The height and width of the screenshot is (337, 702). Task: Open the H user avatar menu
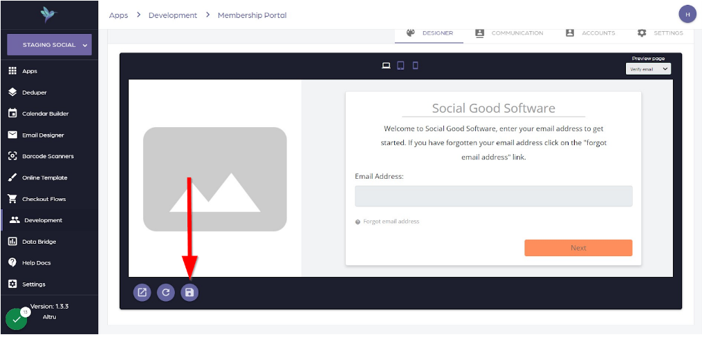pyautogui.click(x=687, y=14)
